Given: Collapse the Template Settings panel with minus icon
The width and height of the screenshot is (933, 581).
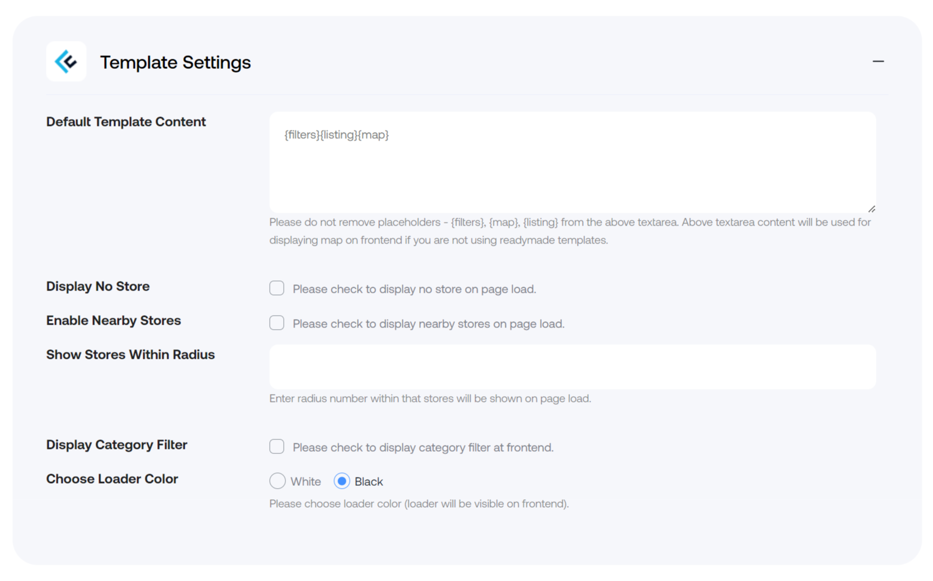Looking at the screenshot, I should 878,61.
